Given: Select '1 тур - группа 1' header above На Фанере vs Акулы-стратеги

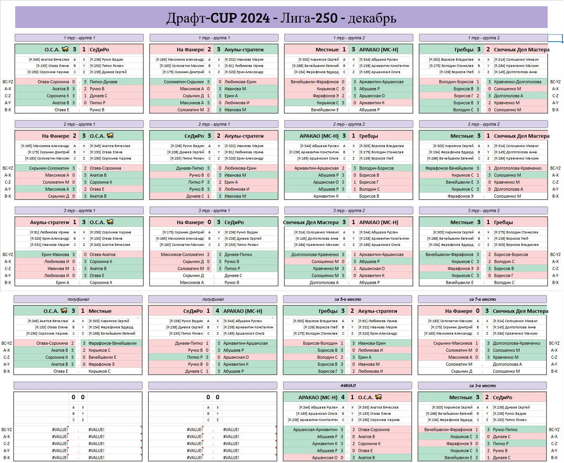Looking at the screenshot, I should pos(214,38).
